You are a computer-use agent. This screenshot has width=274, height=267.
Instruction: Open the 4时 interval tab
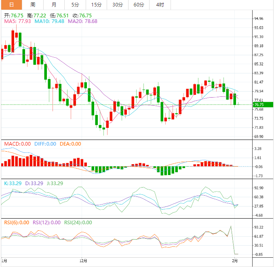pyautogui.click(x=160, y=5)
